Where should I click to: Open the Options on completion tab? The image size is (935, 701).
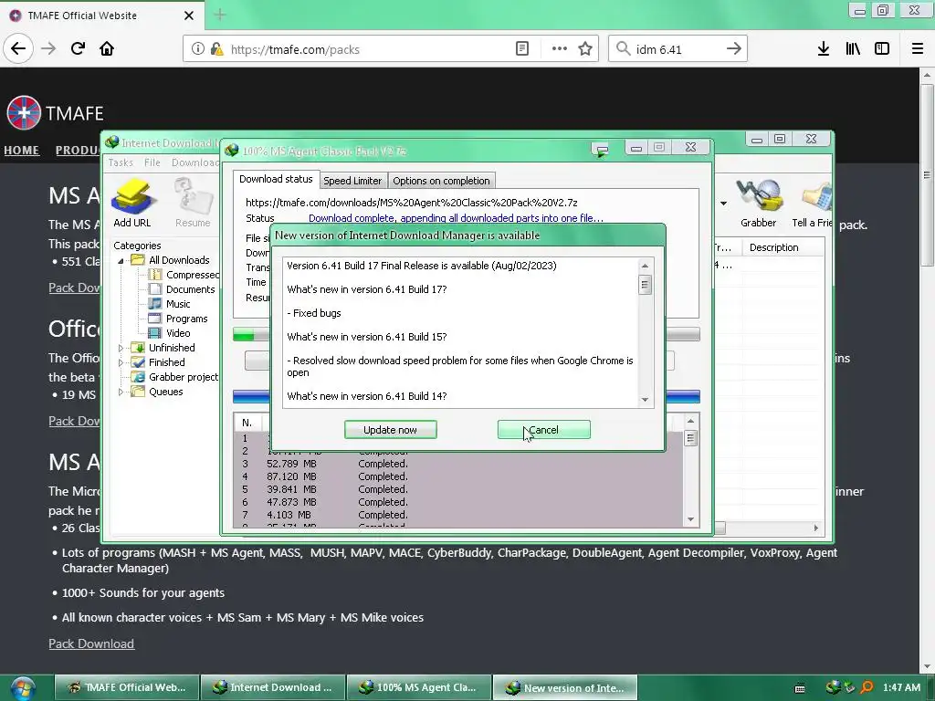click(441, 181)
